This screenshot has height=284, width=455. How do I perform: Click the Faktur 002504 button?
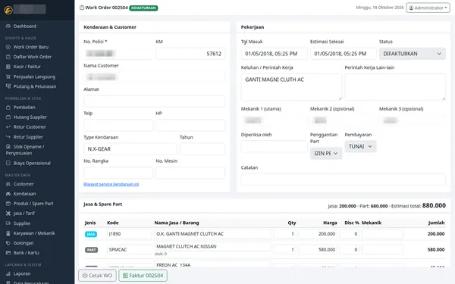[143, 276]
